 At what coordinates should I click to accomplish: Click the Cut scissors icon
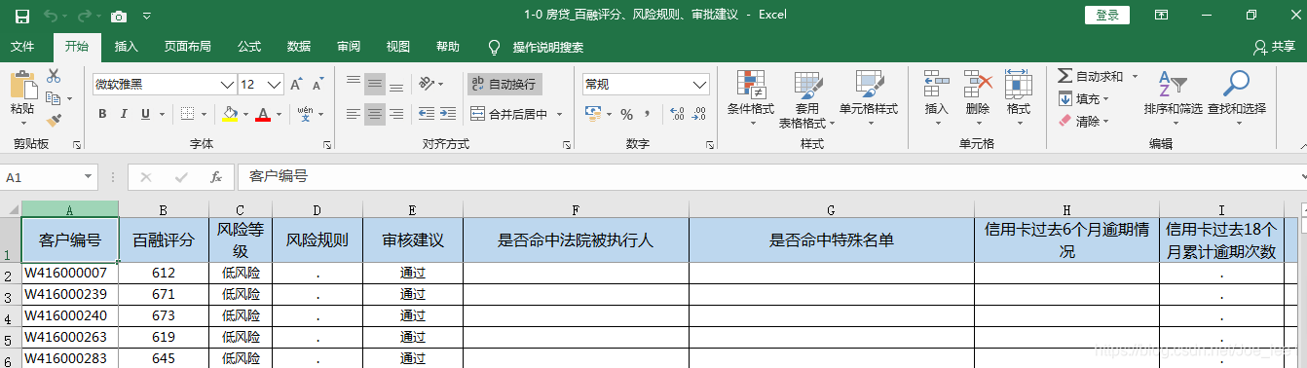pos(54,76)
